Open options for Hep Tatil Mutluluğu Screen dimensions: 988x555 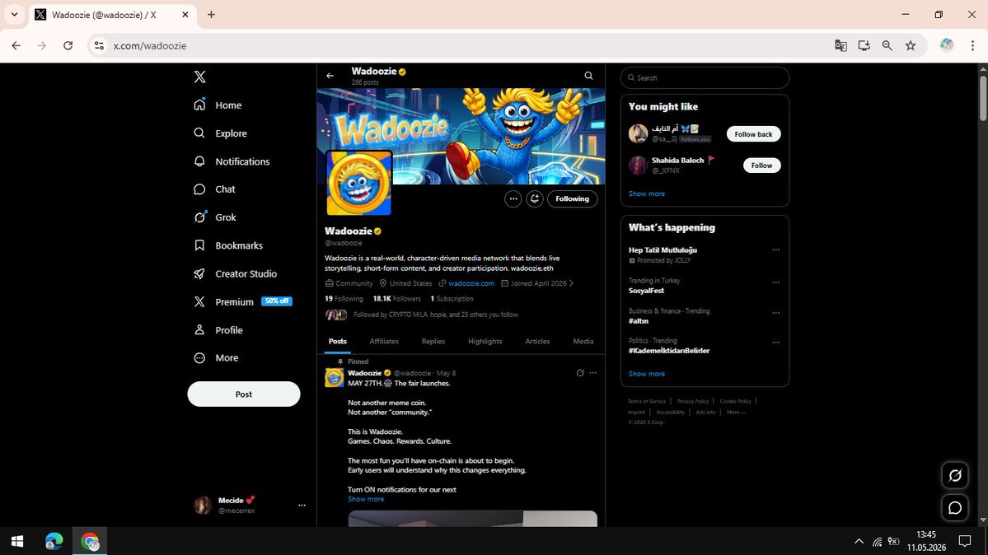tap(775, 250)
